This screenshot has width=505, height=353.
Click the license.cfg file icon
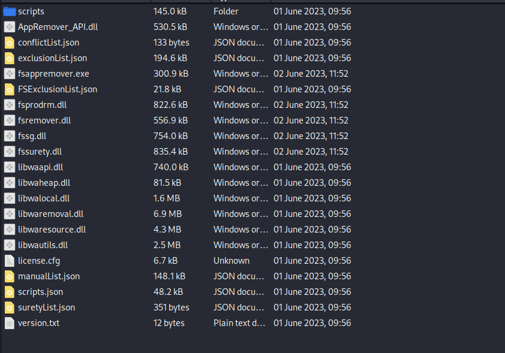(9, 261)
